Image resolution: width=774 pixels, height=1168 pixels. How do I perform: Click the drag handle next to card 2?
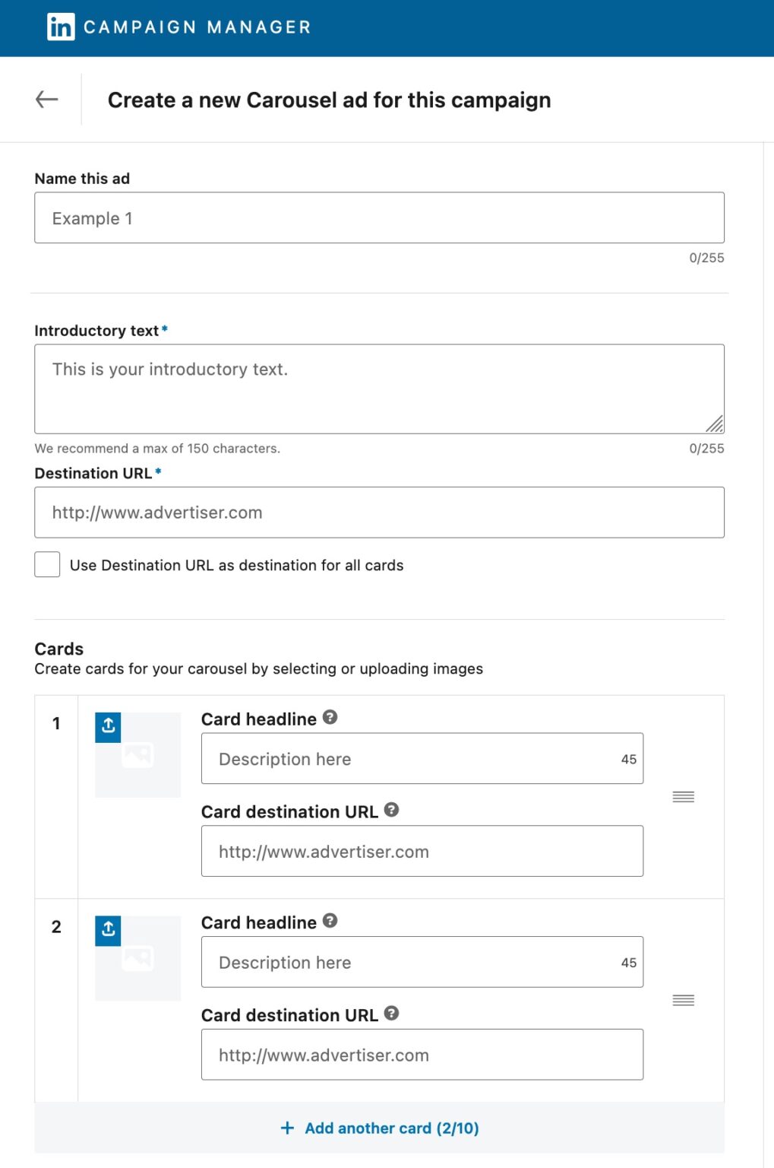(682, 1000)
